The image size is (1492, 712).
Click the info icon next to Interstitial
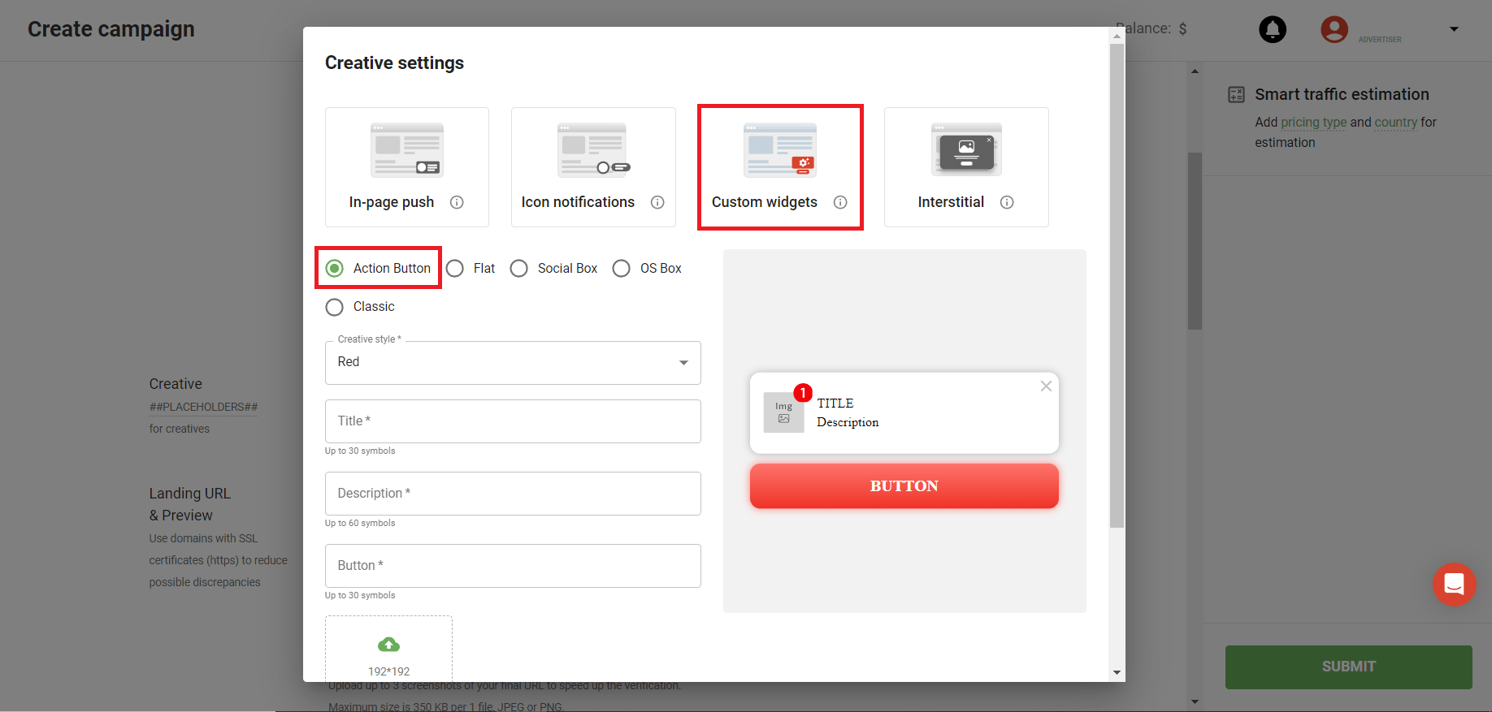tap(1007, 202)
